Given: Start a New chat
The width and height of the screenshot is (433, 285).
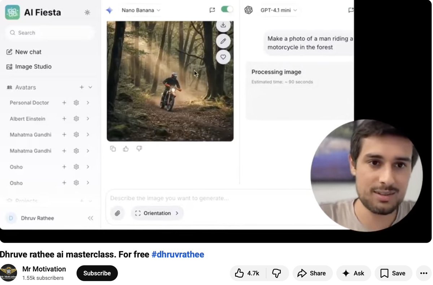Looking at the screenshot, I should coord(24,52).
